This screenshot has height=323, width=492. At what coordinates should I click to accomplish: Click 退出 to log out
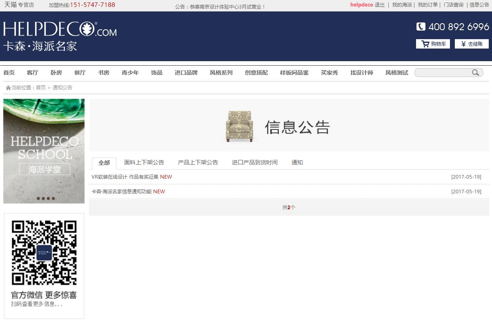click(379, 5)
